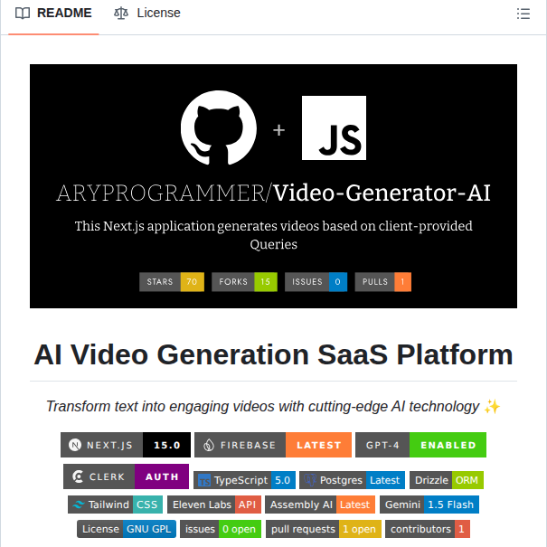Click the contributors 1 badge
547x547 pixels.
[428, 529]
